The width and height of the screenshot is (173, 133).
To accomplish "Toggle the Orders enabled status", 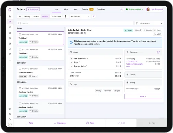I will [134, 9].
